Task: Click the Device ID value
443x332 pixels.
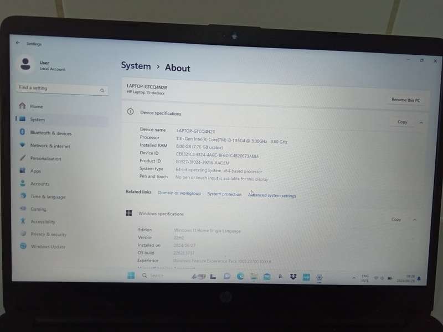Action: 217,155
